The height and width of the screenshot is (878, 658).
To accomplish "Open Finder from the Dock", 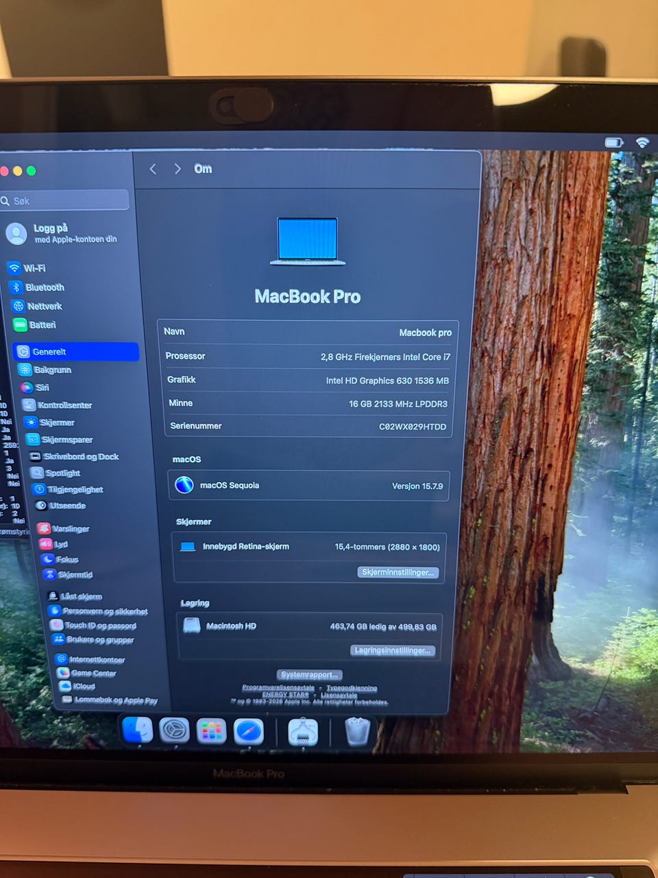I will point(137,731).
